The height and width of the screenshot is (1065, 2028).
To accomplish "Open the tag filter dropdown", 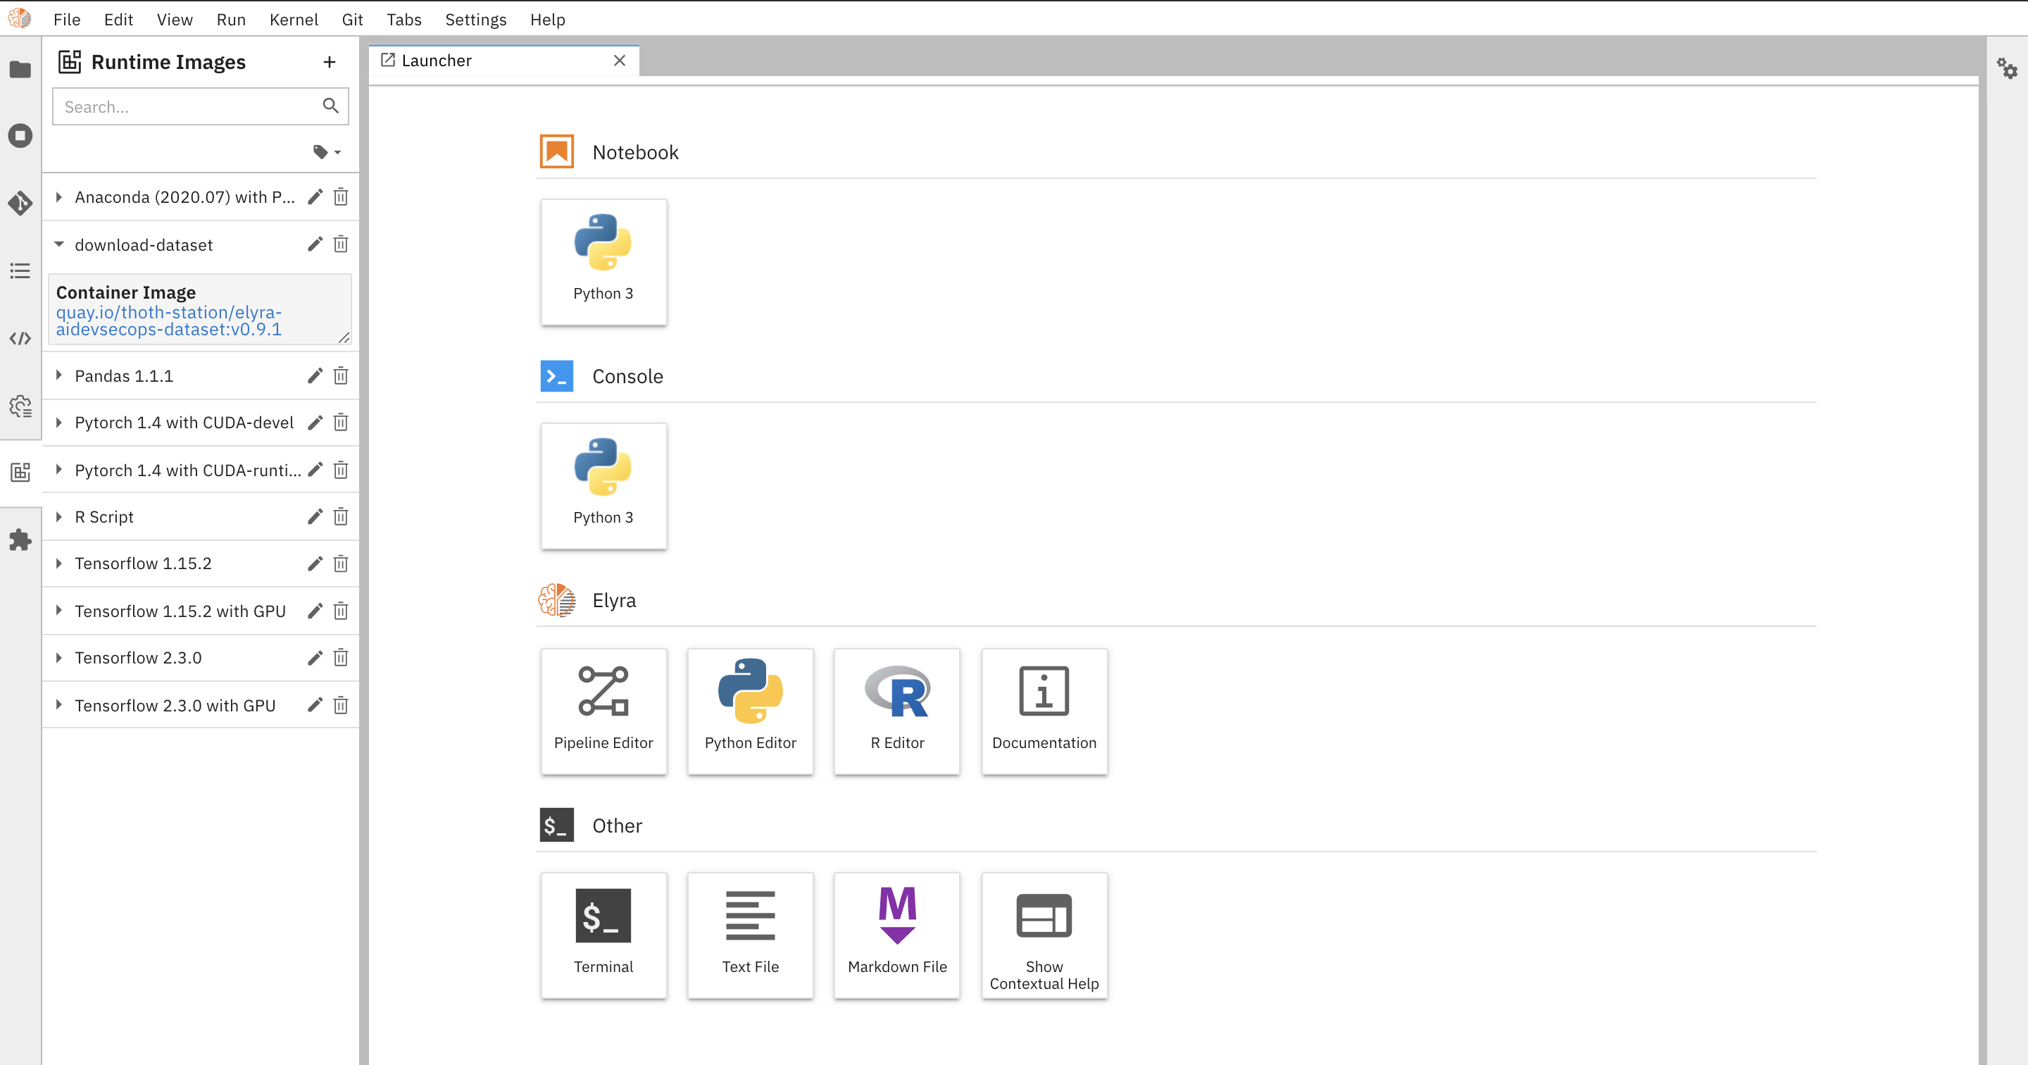I will 327,152.
